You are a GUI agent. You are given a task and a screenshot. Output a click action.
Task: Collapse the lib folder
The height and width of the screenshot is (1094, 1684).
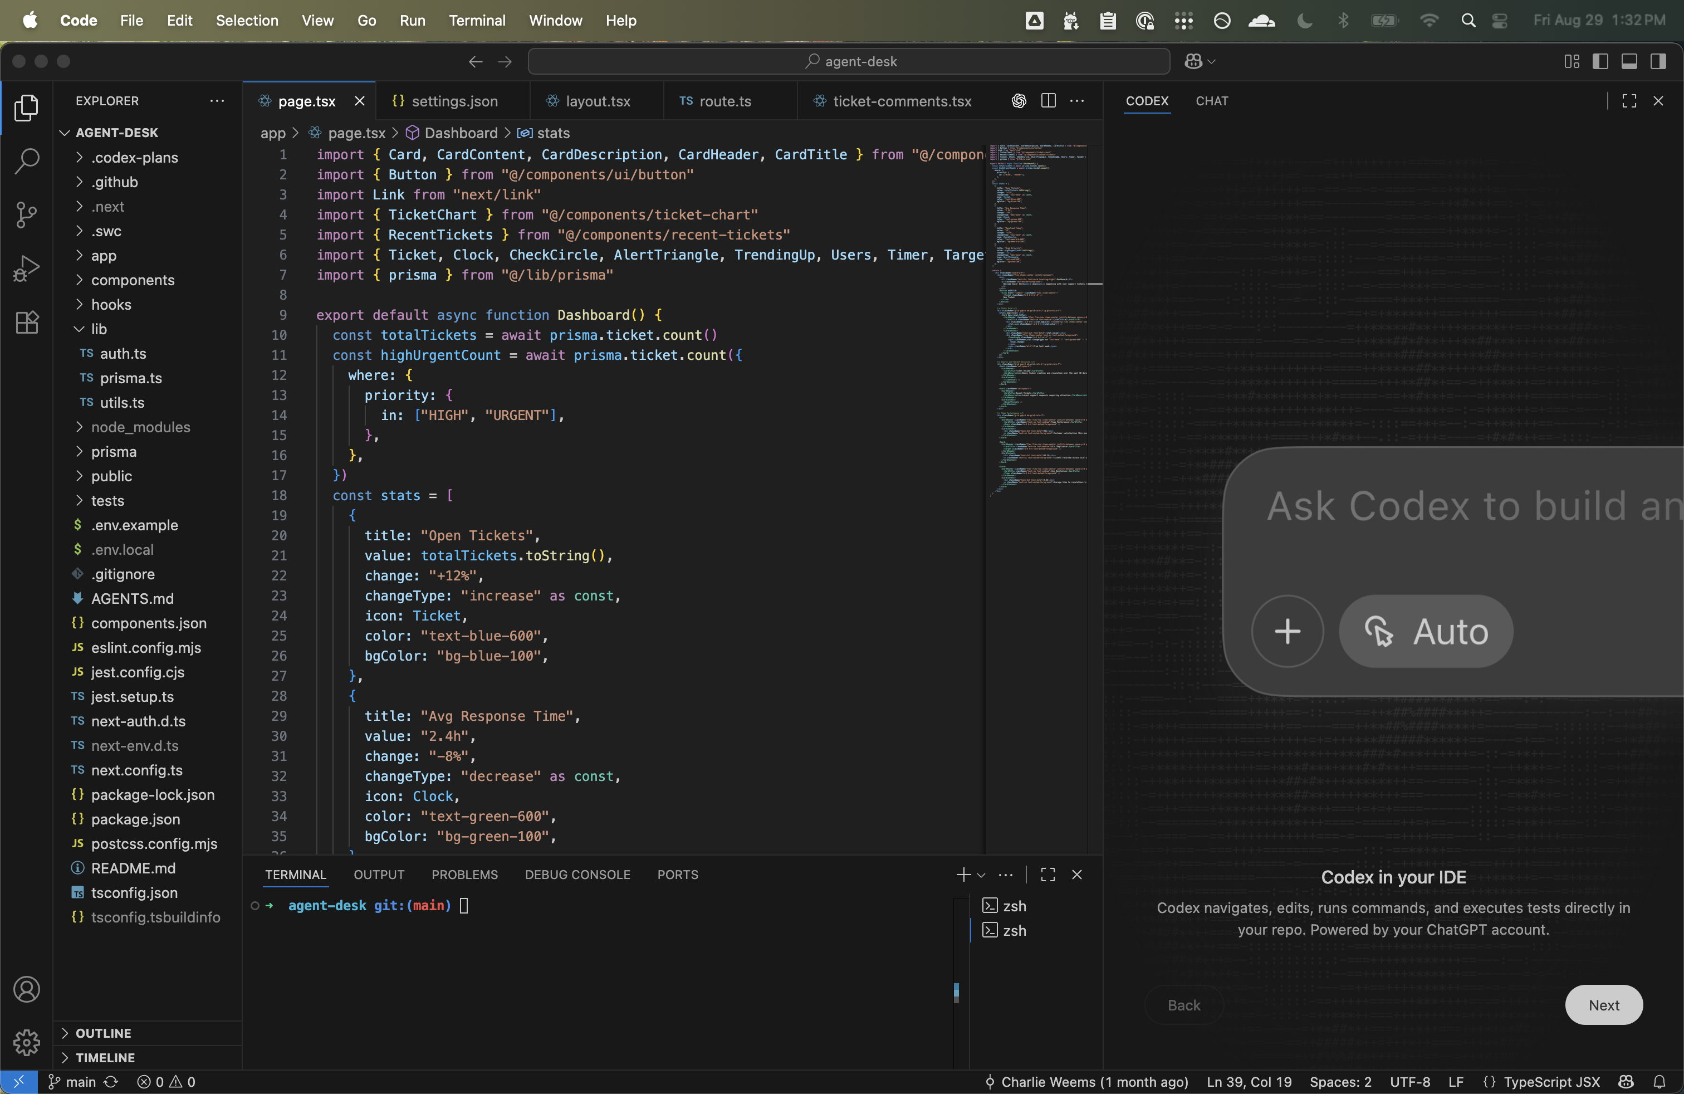pos(99,329)
